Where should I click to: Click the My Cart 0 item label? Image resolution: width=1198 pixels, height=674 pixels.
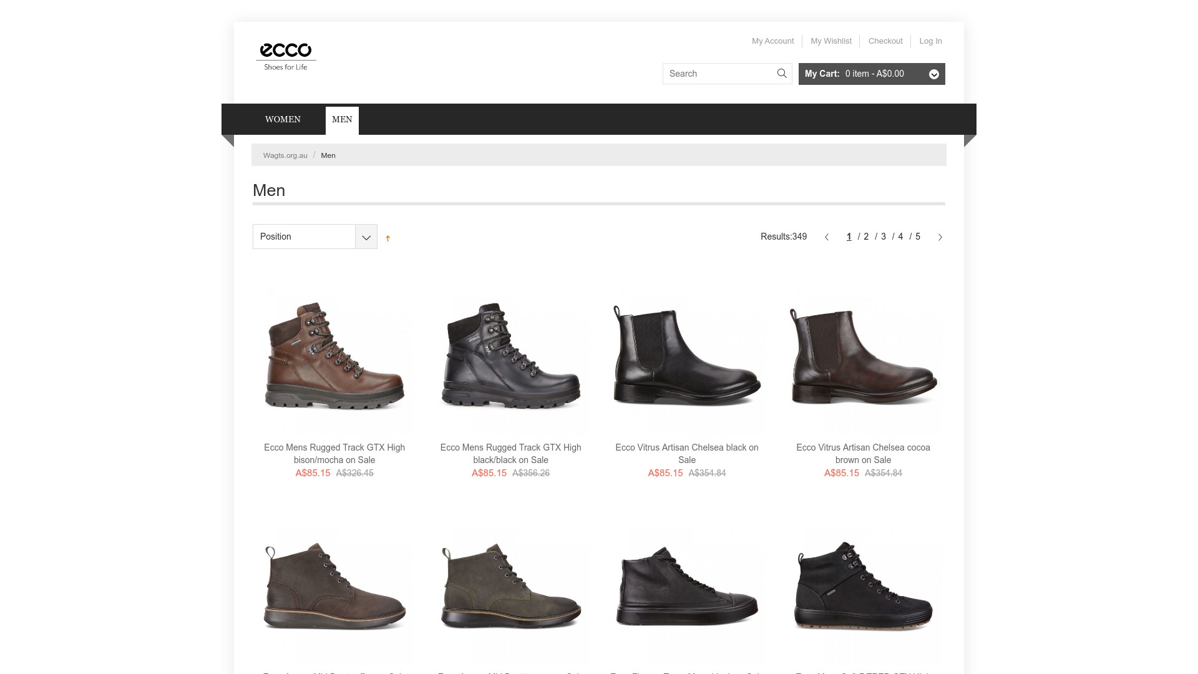[854, 74]
